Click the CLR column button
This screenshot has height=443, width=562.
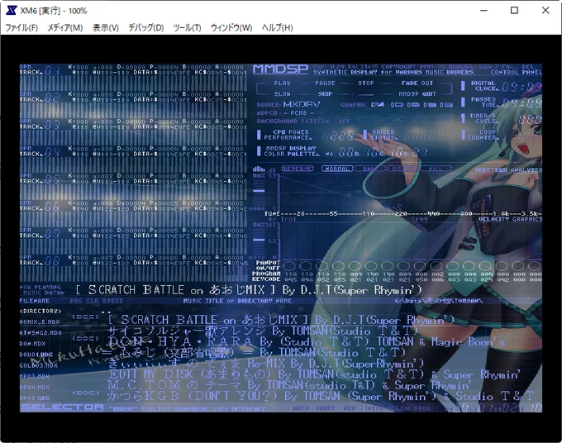click(x=93, y=301)
